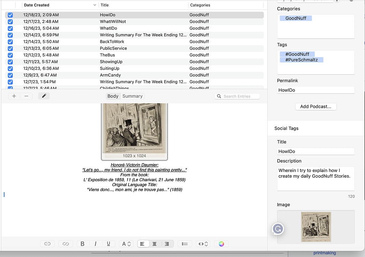Open the "Let's go..., my friend" painting link
The width and height of the screenshot is (365, 257).
coord(135,170)
